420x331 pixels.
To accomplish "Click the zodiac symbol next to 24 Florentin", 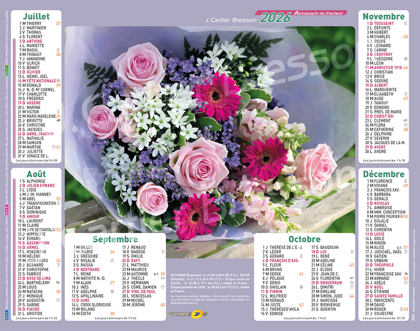I will (x=352, y=278).
